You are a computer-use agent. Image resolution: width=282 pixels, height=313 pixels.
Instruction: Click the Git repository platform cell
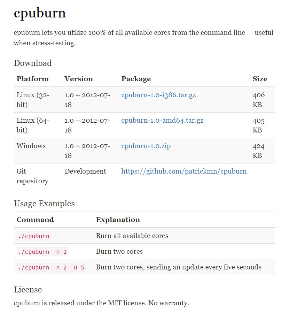(x=32, y=176)
